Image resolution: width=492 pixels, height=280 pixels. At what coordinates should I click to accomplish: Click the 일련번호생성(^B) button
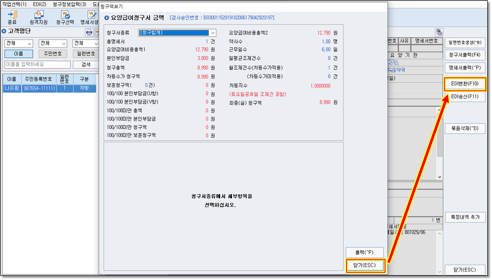click(x=465, y=43)
